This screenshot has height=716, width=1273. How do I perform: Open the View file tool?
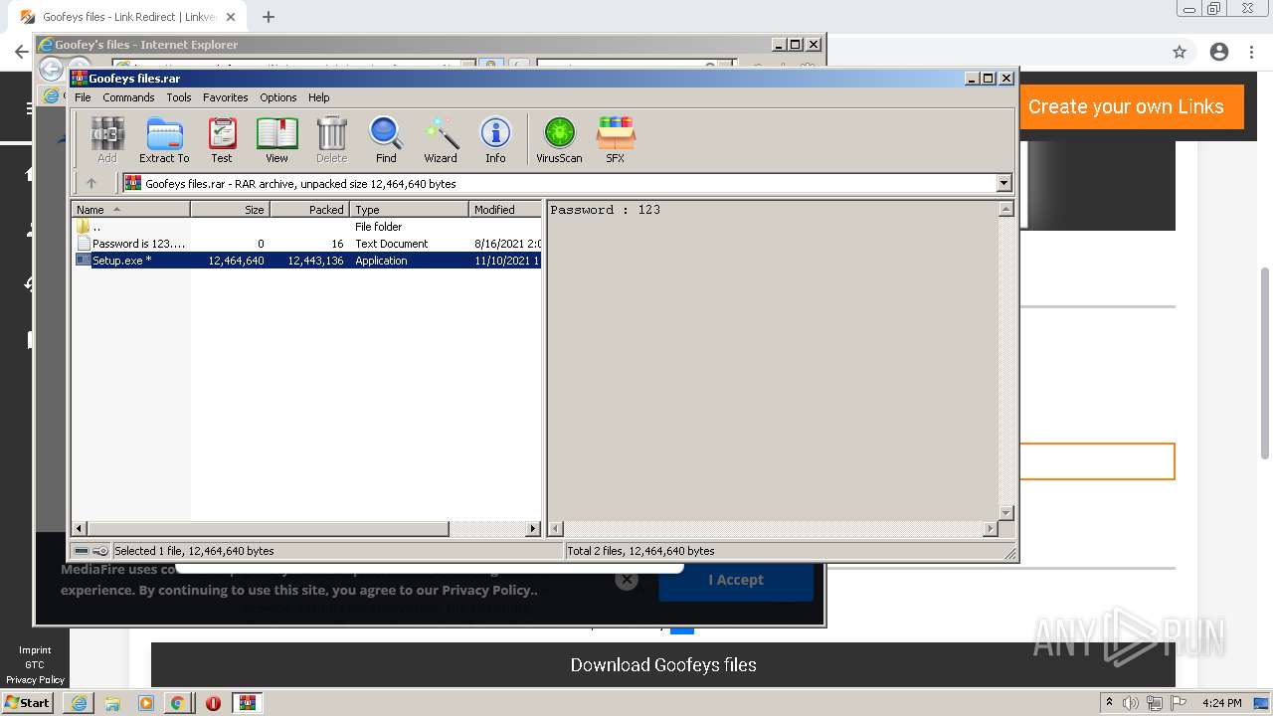coord(276,139)
